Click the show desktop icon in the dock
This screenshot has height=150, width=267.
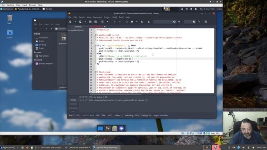pos(100,128)
